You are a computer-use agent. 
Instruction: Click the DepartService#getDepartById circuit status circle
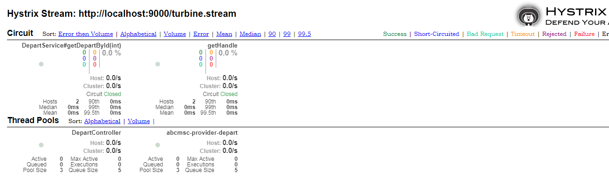point(41,64)
